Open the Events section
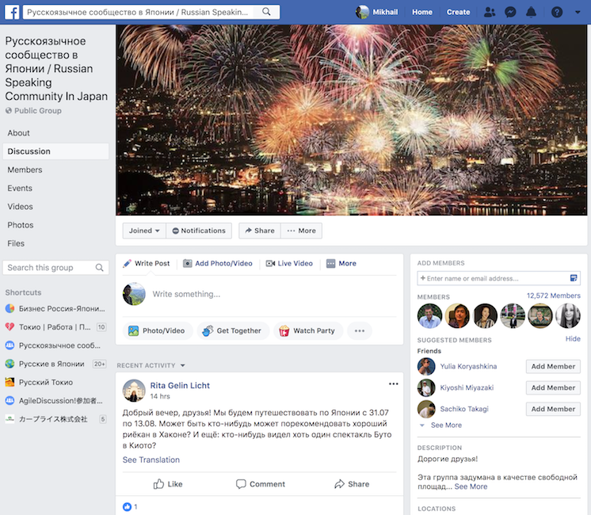Screen dimensions: 591x515 [x=20, y=188]
